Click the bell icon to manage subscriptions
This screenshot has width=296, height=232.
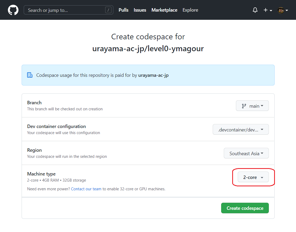click(x=255, y=10)
